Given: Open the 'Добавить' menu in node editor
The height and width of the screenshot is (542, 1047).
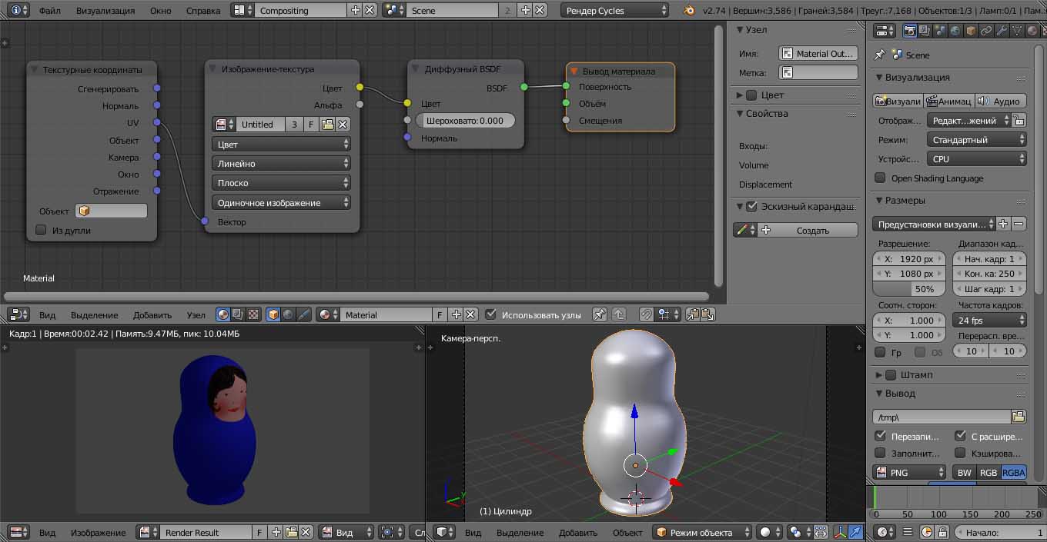Looking at the screenshot, I should (x=152, y=314).
